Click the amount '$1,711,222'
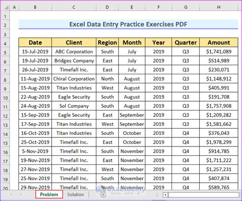This screenshot has height=201, width=242. (219, 160)
